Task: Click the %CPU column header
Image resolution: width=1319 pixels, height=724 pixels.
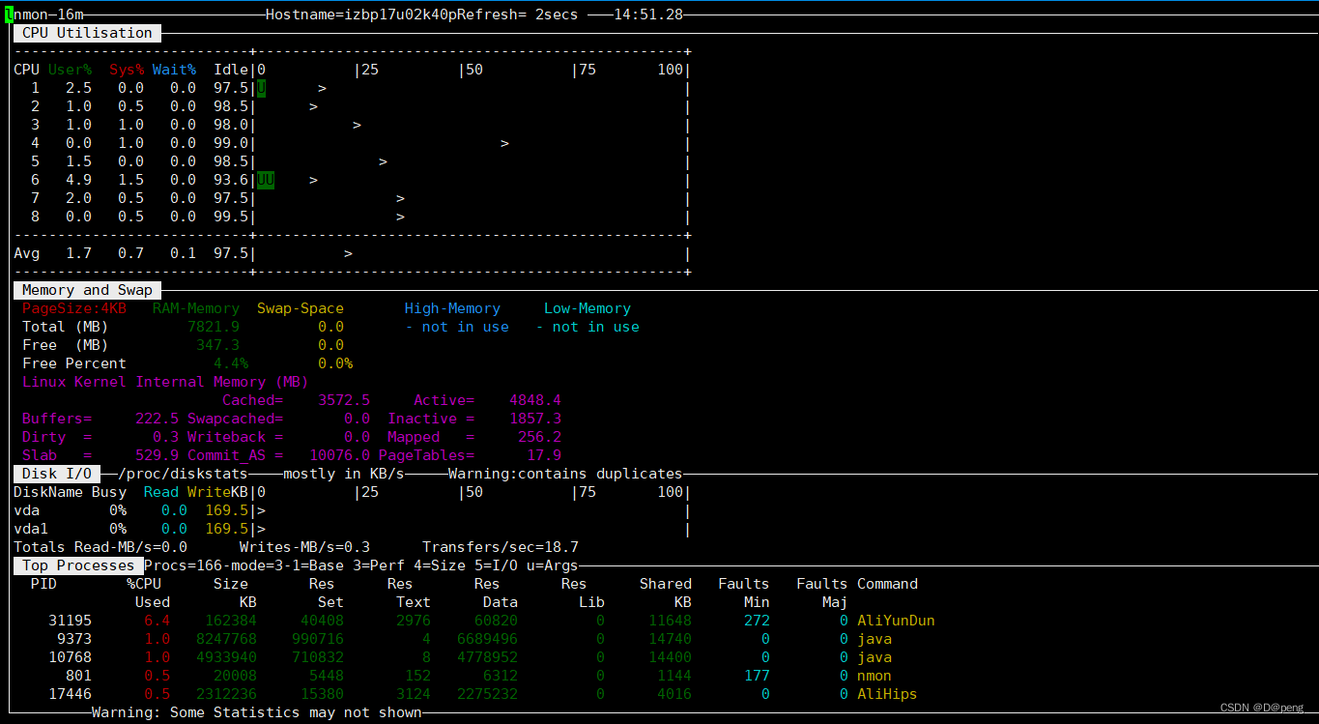Action: tap(144, 584)
